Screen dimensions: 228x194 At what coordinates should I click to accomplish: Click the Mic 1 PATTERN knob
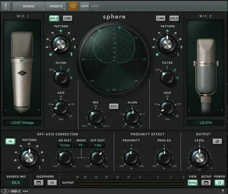point(61,44)
